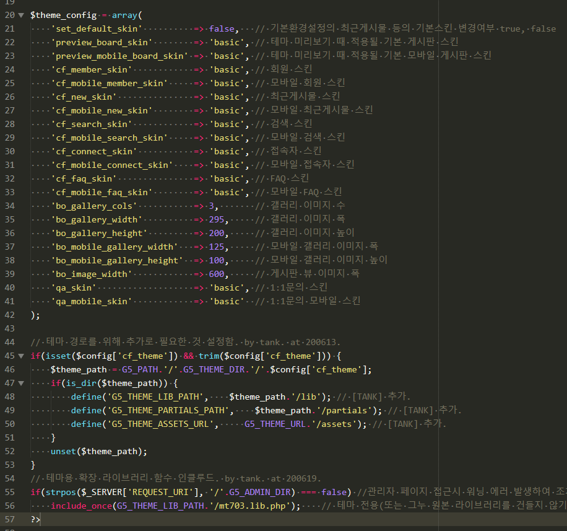This screenshot has height=531, width=567.
Task: Collapse the $theme_config array fold arrow
Action: (22, 15)
